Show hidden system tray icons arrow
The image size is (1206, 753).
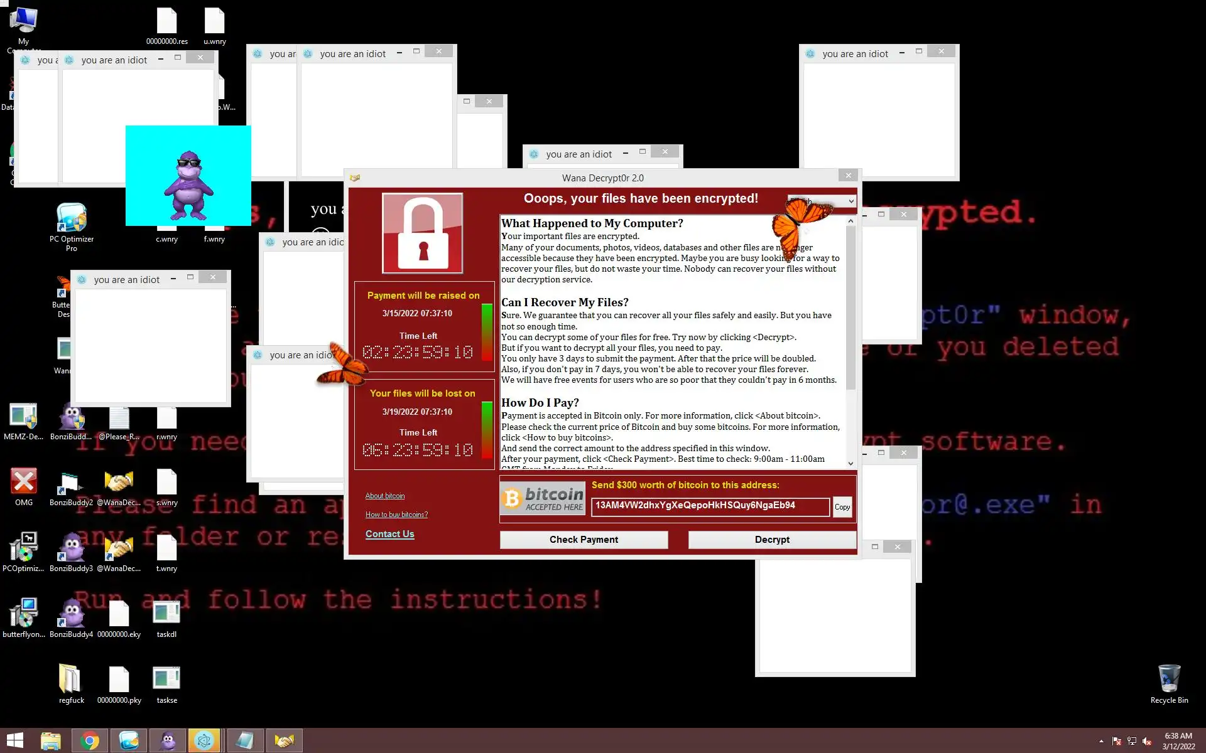point(1101,742)
